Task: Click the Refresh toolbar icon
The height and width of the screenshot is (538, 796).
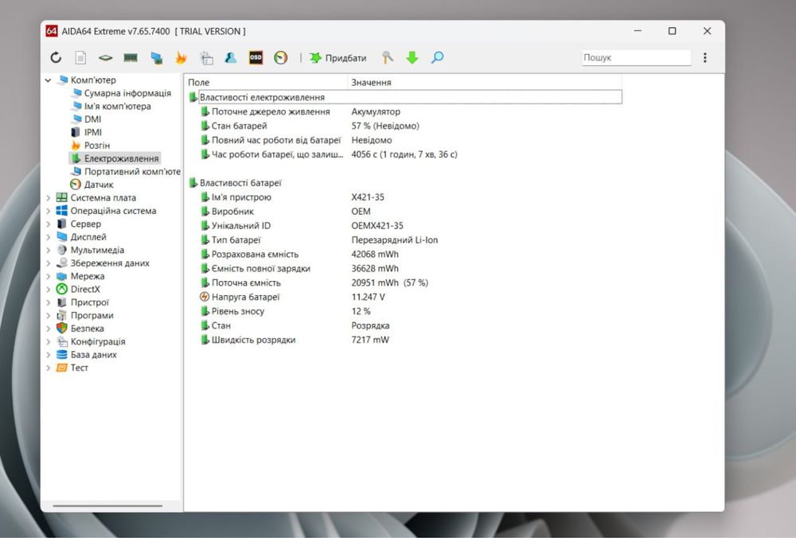Action: 56,58
